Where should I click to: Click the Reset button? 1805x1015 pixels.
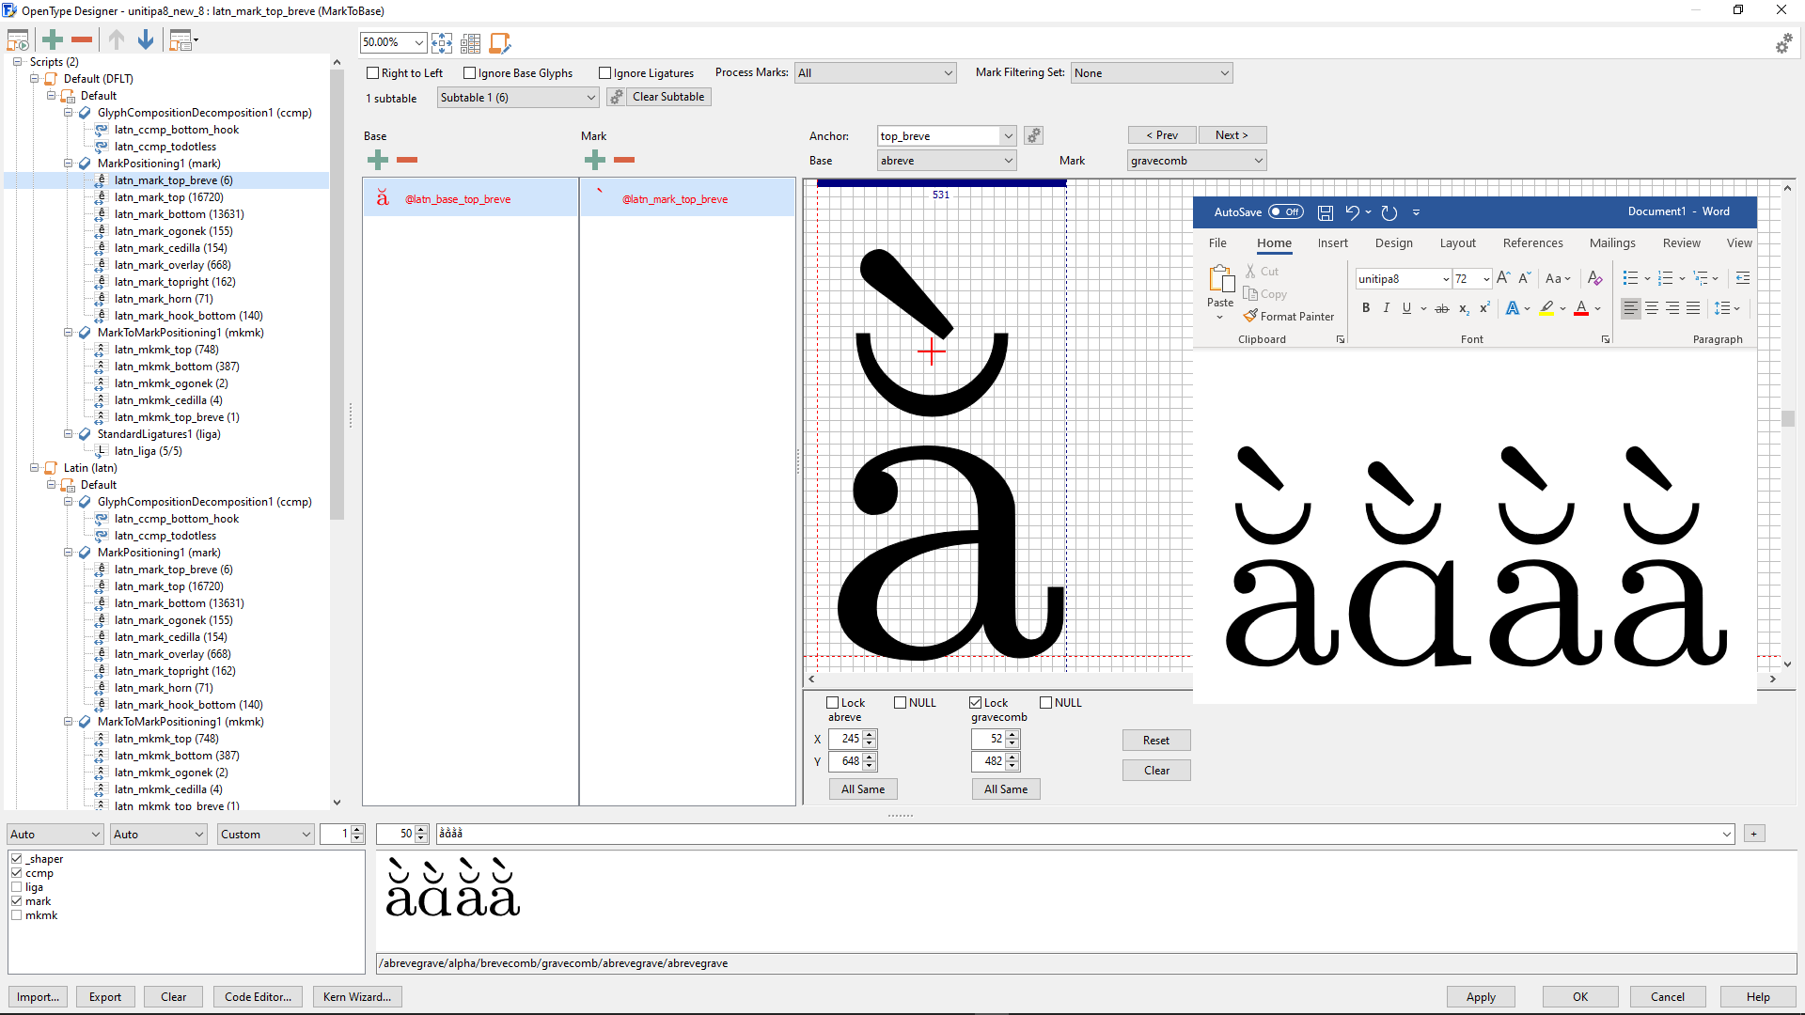tap(1156, 740)
